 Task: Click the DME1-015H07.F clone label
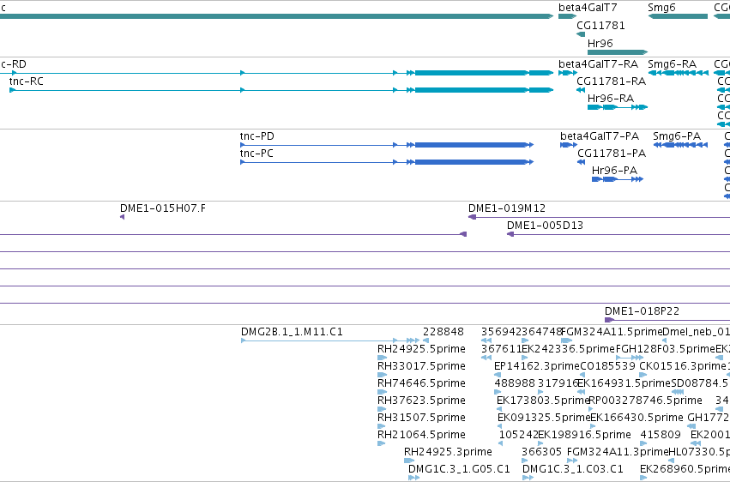click(163, 208)
